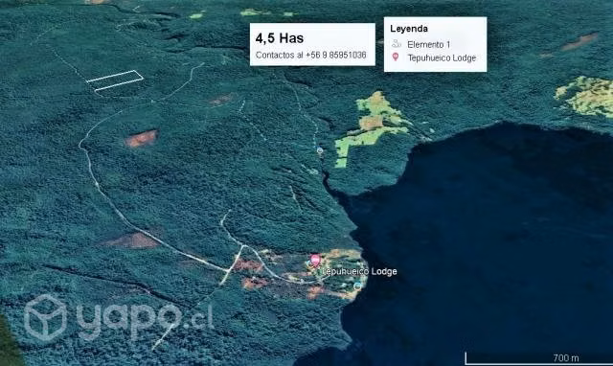
Task: Click the circle marker near the green field
Action: [x=320, y=150]
